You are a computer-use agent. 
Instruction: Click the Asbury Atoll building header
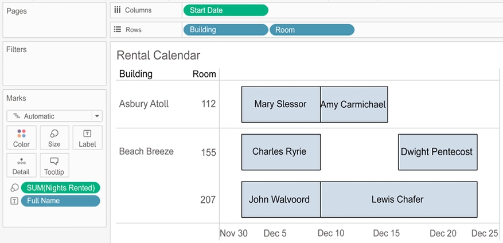click(144, 104)
